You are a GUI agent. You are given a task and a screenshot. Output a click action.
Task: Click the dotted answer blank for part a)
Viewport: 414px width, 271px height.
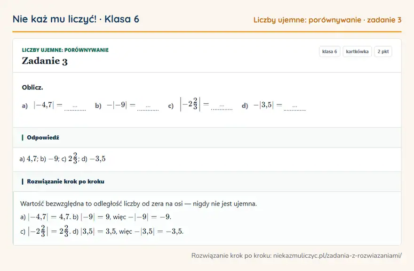coord(75,107)
